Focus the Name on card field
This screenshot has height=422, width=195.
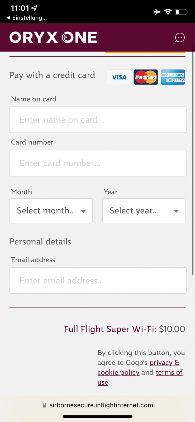coord(98,120)
